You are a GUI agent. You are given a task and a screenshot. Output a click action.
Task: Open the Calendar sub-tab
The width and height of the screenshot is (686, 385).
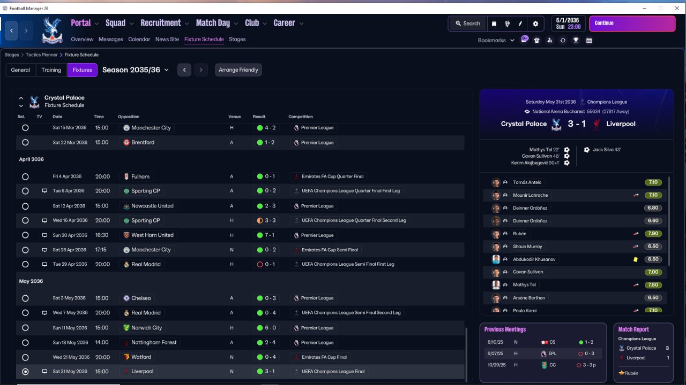(139, 39)
